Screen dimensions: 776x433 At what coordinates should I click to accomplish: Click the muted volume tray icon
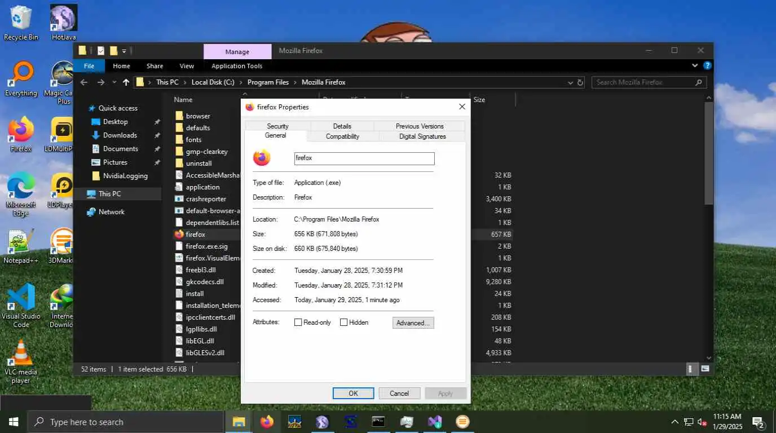[x=703, y=422]
